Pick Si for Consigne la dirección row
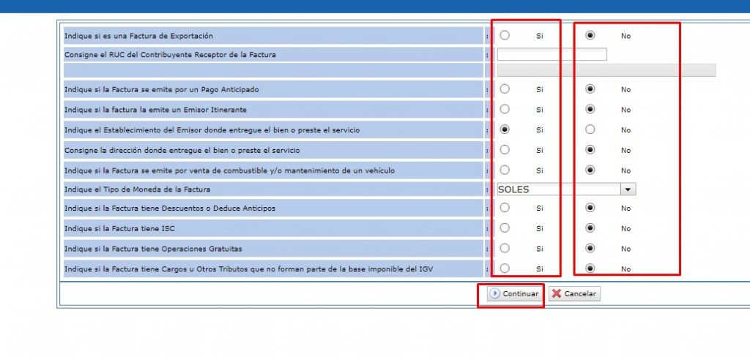750x357 pixels. point(505,150)
